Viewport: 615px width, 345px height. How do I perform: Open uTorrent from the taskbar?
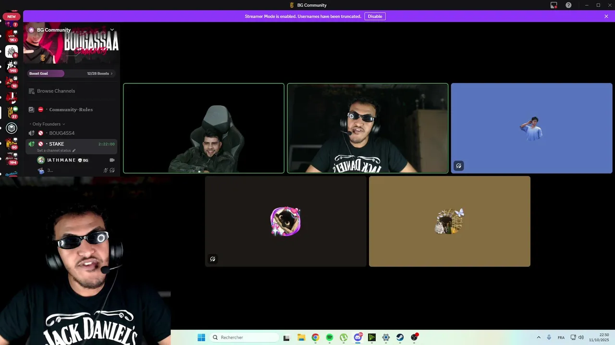pos(344,337)
